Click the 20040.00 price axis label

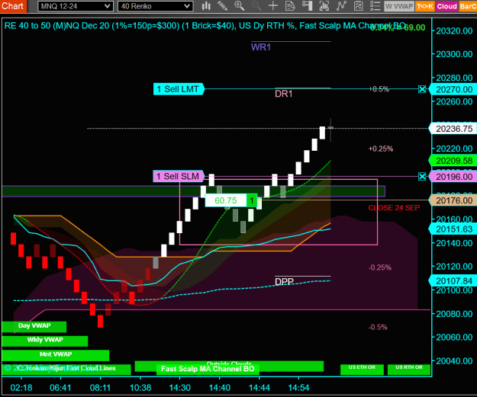454,361
